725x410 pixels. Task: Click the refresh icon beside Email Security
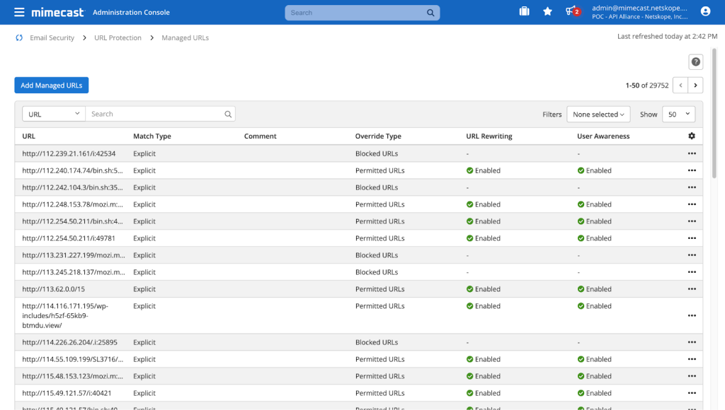(x=19, y=38)
